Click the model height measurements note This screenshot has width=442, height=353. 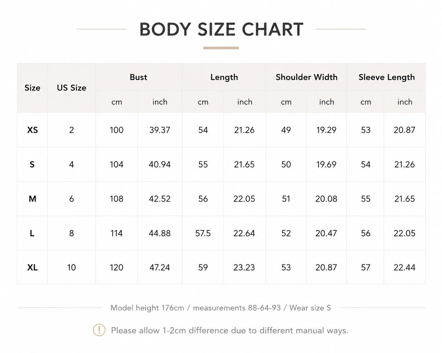(x=221, y=308)
